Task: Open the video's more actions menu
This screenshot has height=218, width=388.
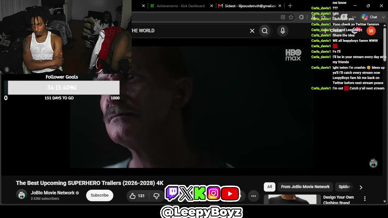Action: point(253,196)
